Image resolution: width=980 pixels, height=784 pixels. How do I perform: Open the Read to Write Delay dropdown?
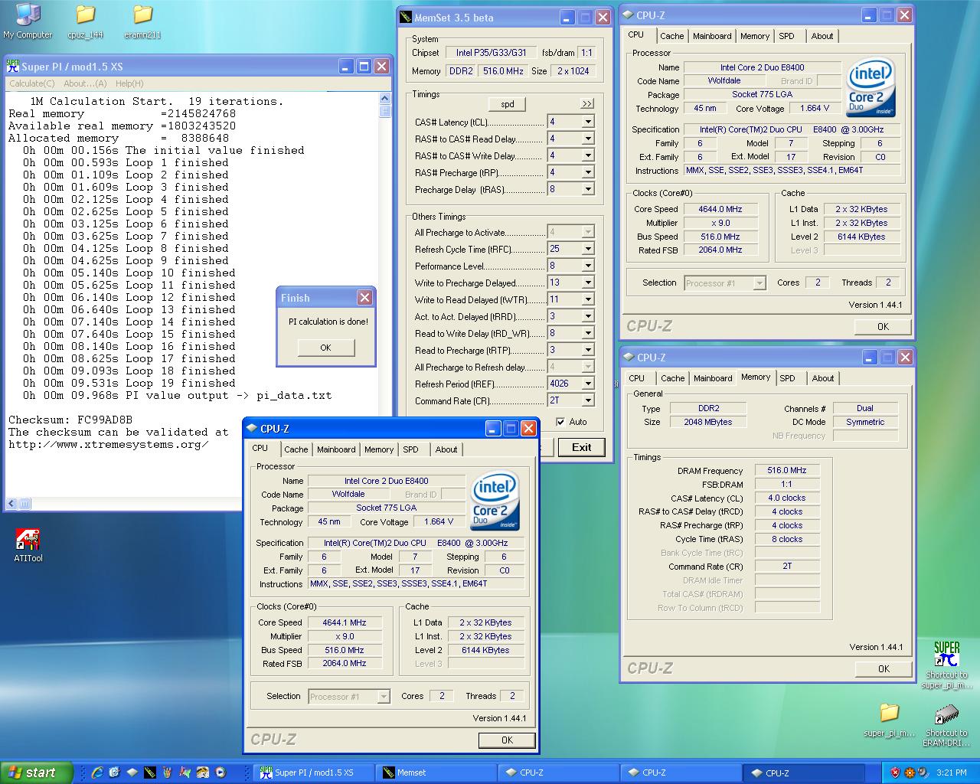click(588, 334)
